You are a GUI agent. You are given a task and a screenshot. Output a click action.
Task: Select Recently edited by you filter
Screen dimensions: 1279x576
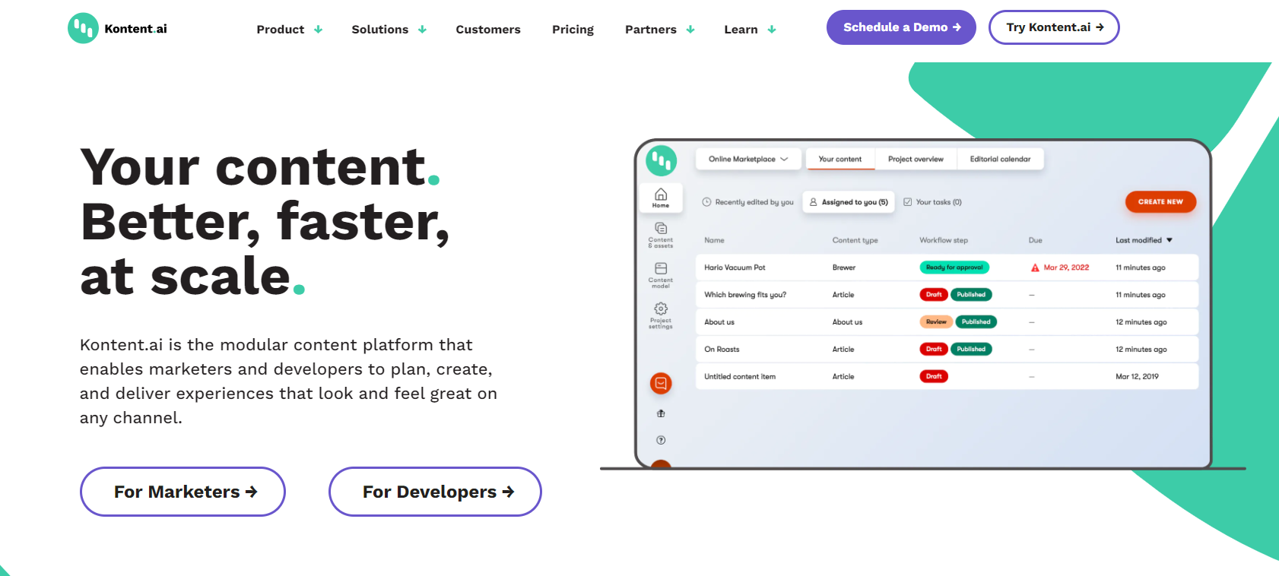[x=747, y=202]
